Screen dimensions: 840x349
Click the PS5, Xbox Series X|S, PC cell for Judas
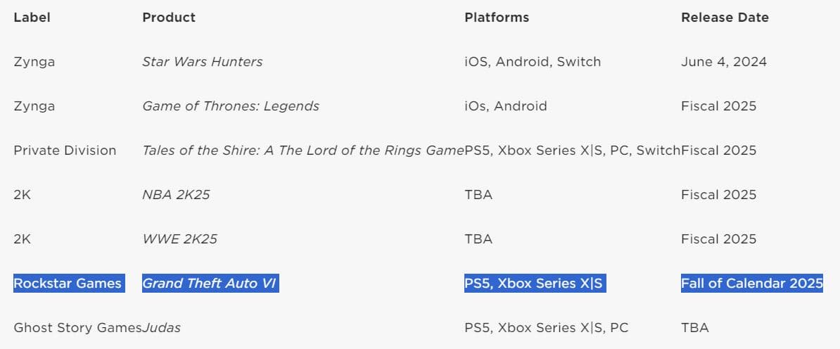tap(546, 327)
